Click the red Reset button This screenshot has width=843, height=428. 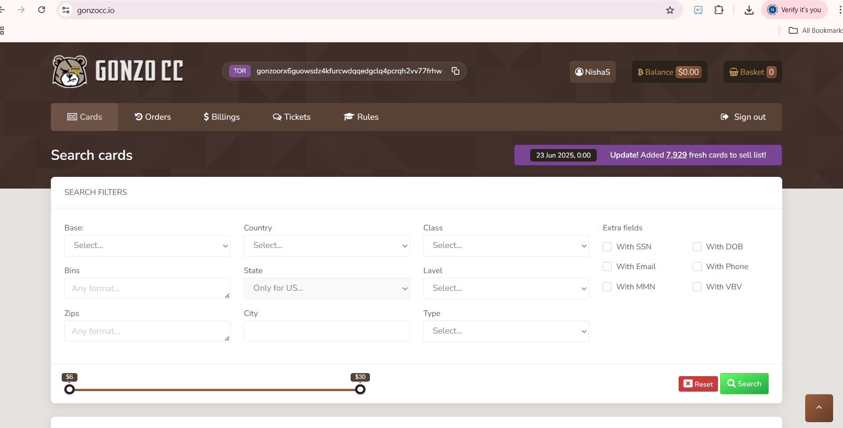[x=698, y=384]
